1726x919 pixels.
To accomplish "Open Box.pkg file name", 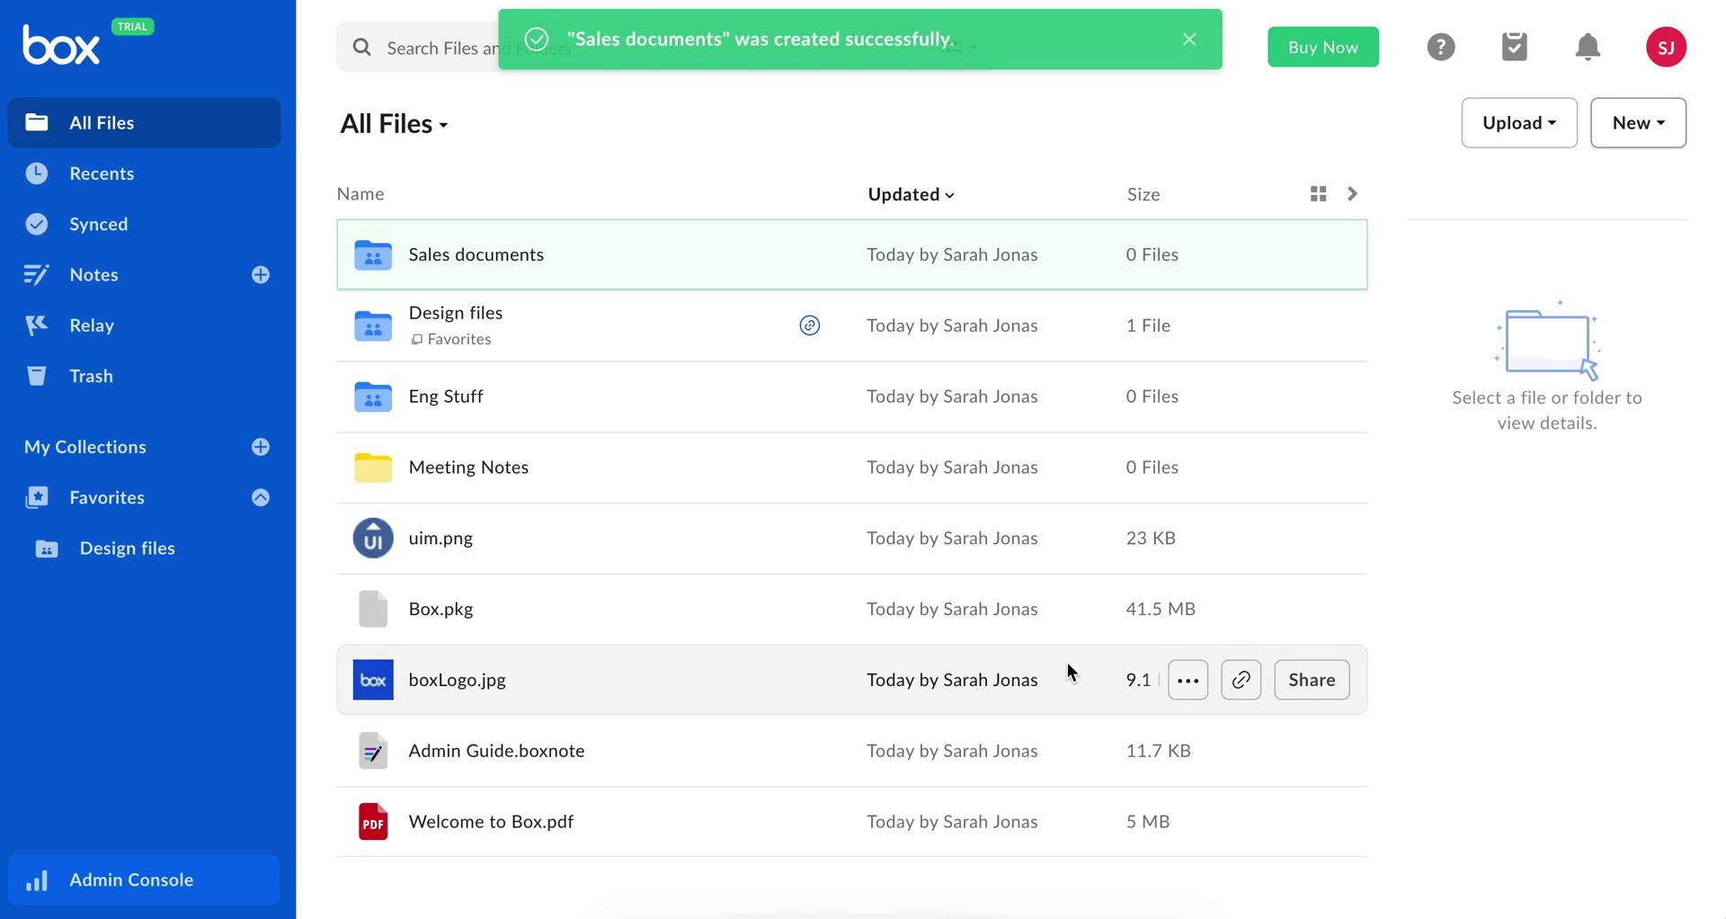I will pyautogui.click(x=440, y=609).
